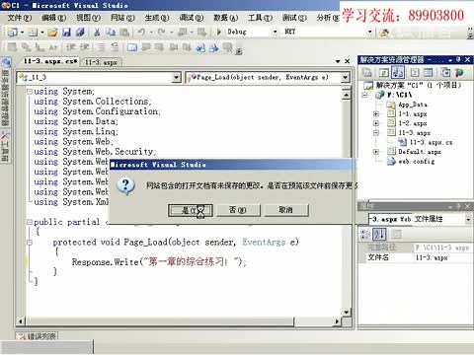The image size is (474, 355).
Task: Open the 错误列表 panel tab
Action: pyautogui.click(x=37, y=336)
